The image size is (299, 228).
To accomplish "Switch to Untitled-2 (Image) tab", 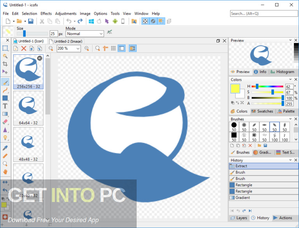I will point(66,41).
